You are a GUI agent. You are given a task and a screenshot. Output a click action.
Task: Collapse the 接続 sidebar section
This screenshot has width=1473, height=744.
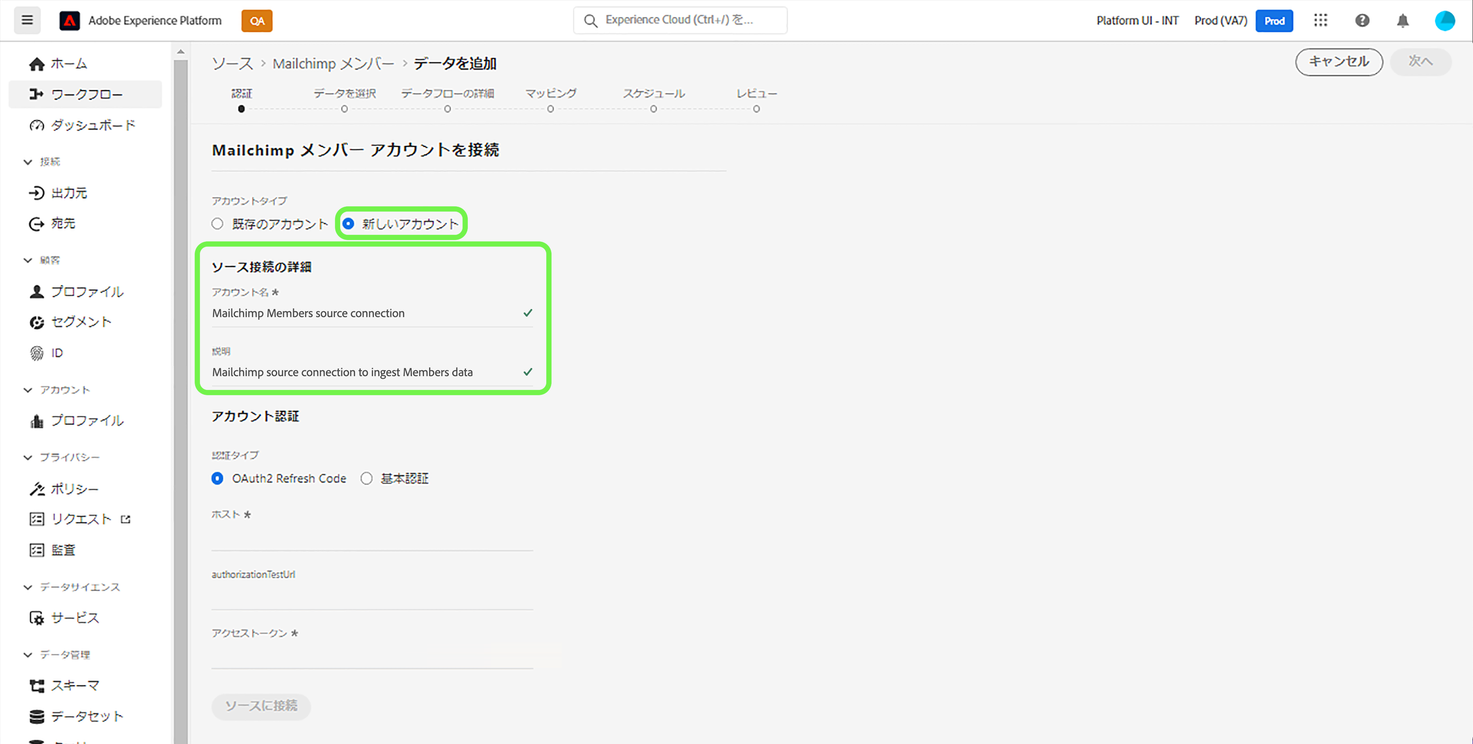28,162
